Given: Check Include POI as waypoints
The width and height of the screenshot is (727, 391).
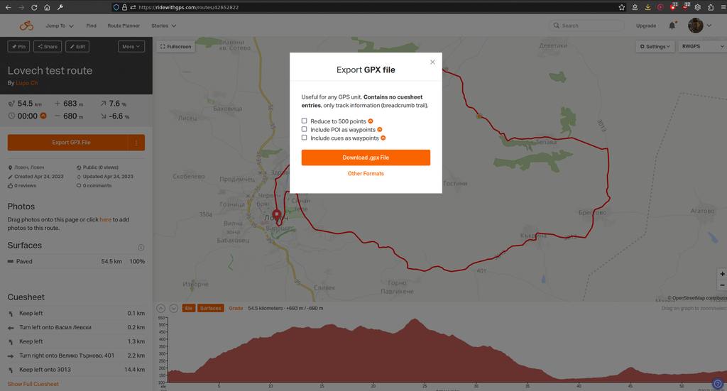Looking at the screenshot, I should pos(305,130).
